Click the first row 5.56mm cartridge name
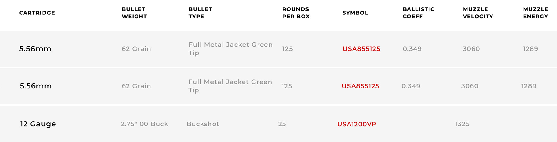The height and width of the screenshot is (142, 557). click(35, 49)
